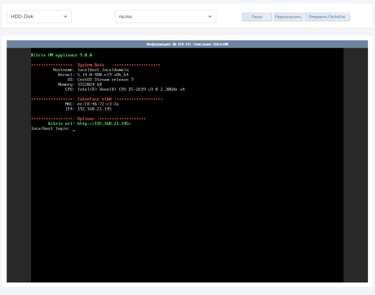The width and height of the screenshot is (375, 295).
Task: Click the localhost login prompt cursor
Action: 73,129
